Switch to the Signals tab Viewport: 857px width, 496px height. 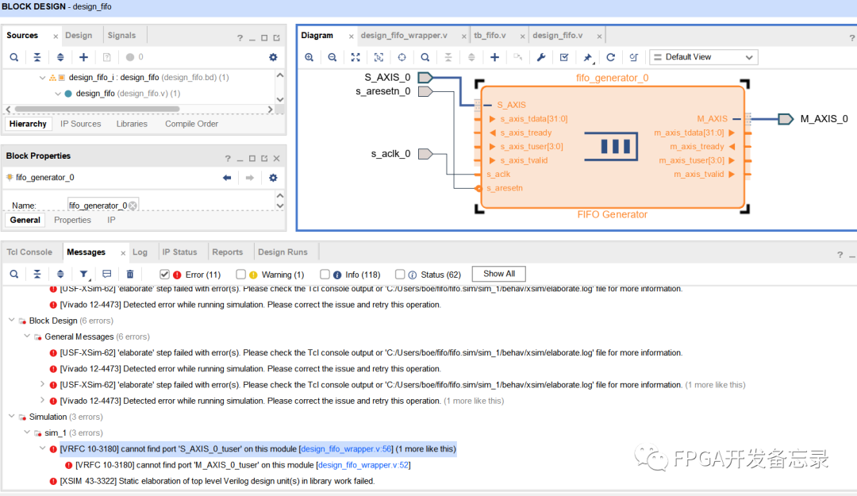(121, 35)
